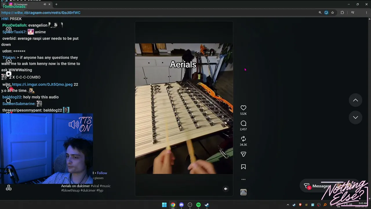
Task: Repost the reel using the repost icon
Action: click(243, 139)
